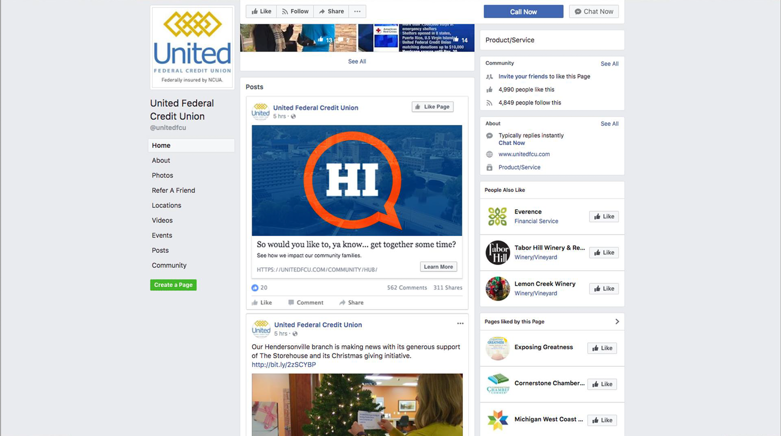The width and height of the screenshot is (781, 436).
Task: Click the Product/Service category link in About
Action: (x=519, y=167)
